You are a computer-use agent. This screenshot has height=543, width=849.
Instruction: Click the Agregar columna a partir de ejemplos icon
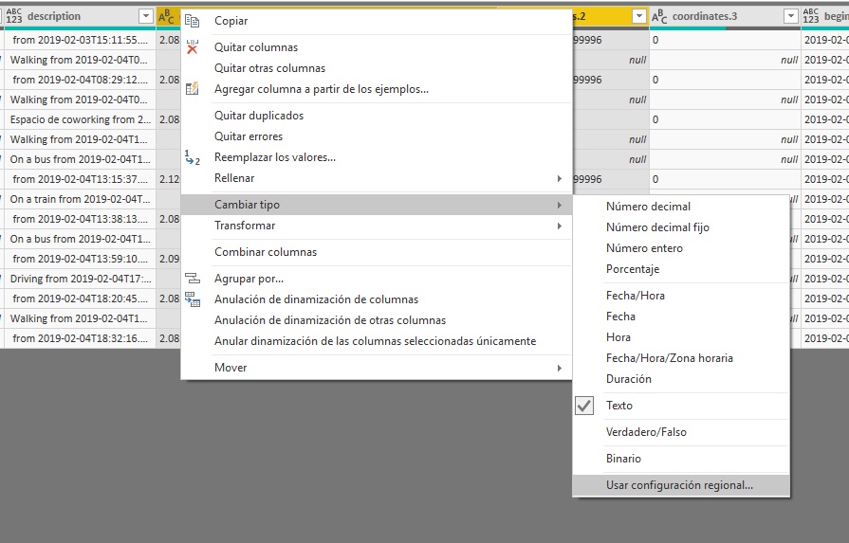click(193, 89)
